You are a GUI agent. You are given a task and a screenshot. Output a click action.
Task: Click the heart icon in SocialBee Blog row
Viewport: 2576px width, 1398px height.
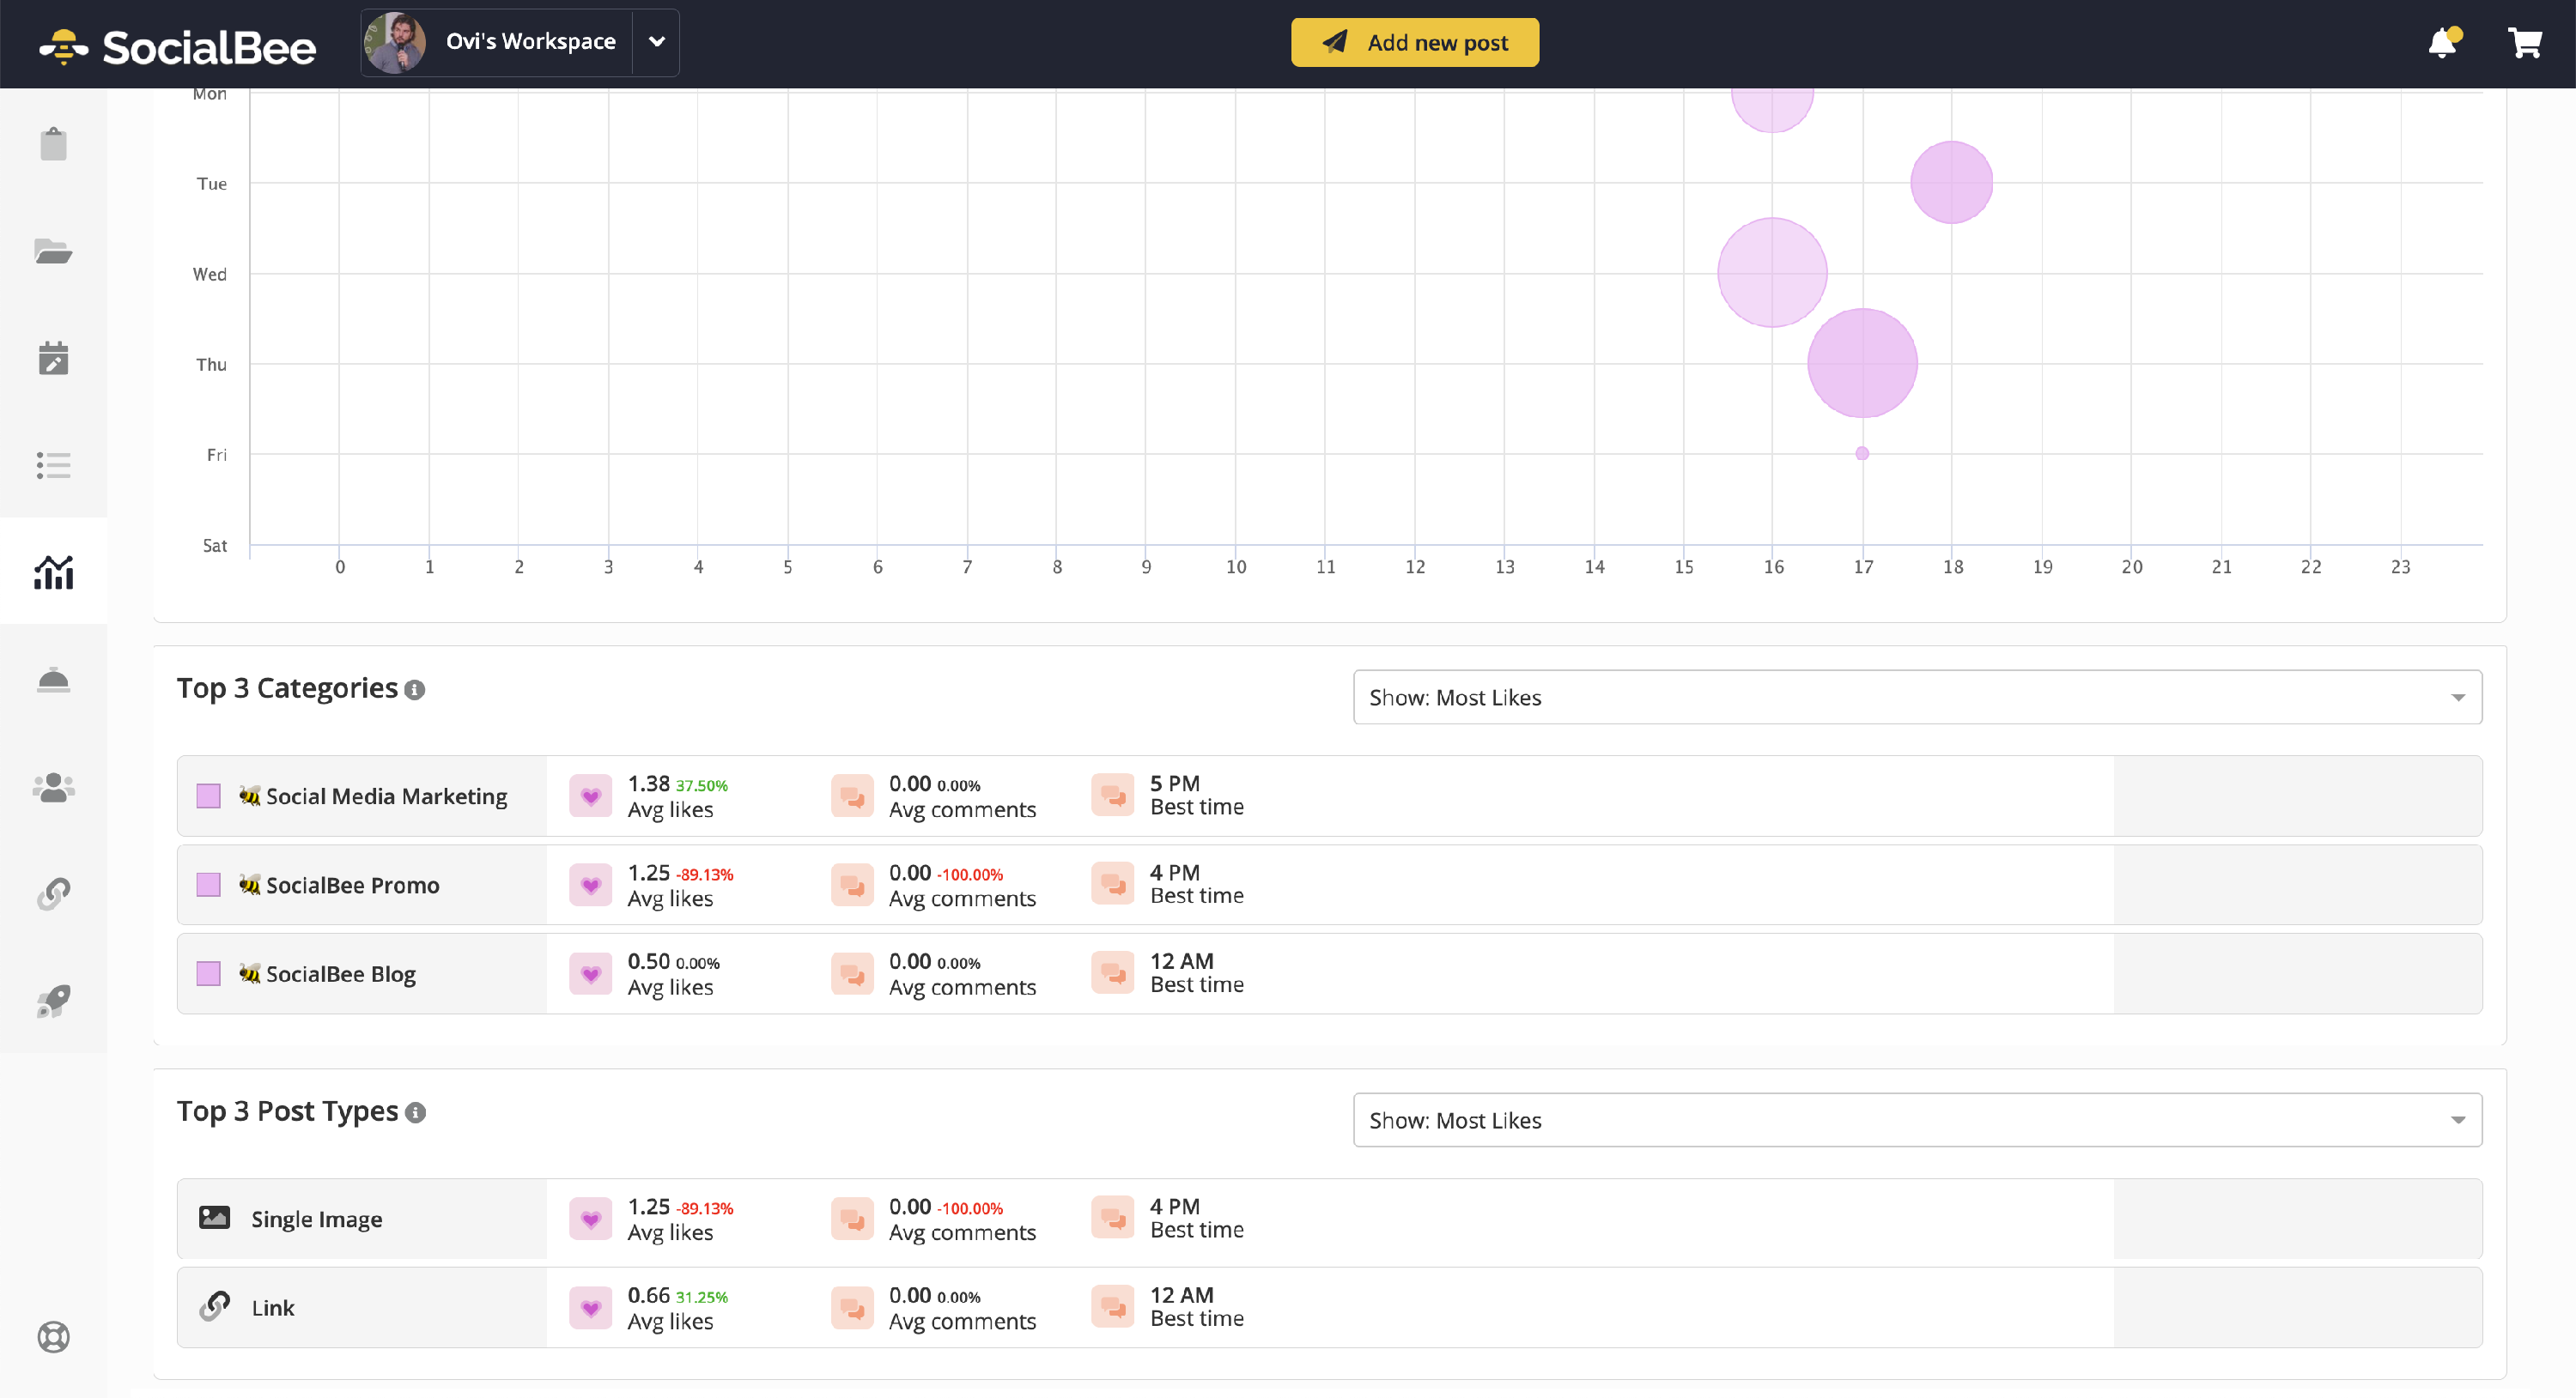click(x=591, y=972)
